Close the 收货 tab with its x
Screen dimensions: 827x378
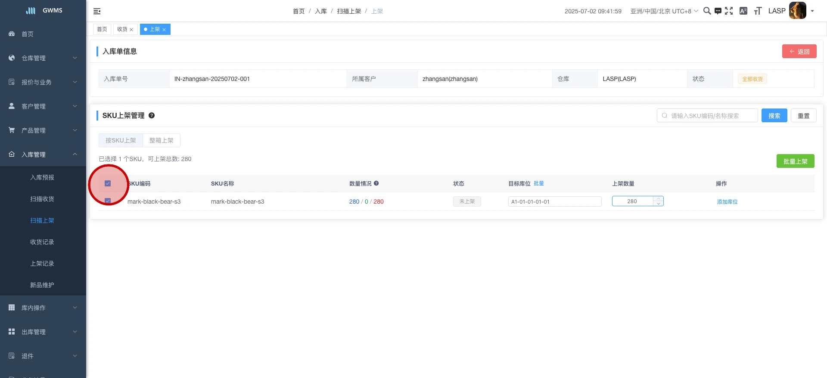click(x=131, y=30)
